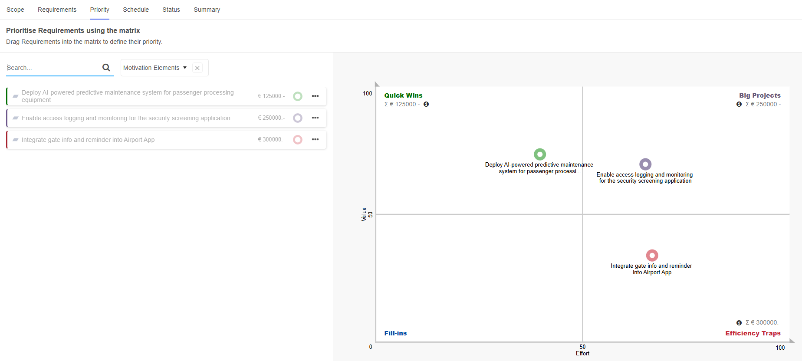Viewport: 802px width, 361px height.
Task: Click the green Deploy AI-powered marker in matrix
Action: click(x=540, y=154)
